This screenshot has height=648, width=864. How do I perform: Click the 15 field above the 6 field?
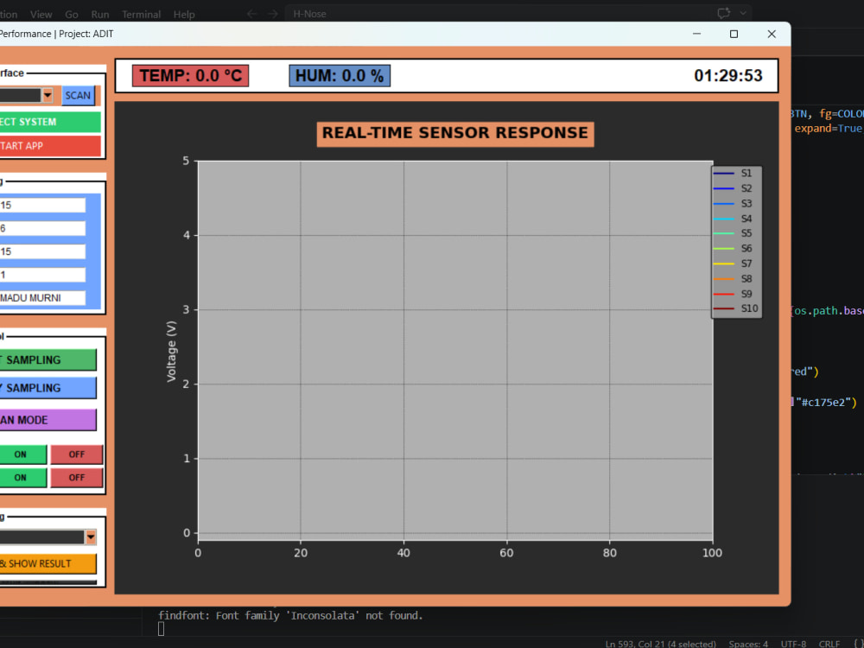pyautogui.click(x=42, y=205)
